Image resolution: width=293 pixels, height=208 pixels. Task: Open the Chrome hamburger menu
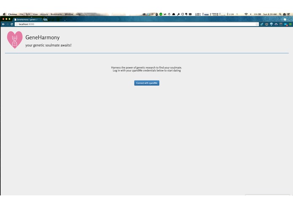[290, 24]
